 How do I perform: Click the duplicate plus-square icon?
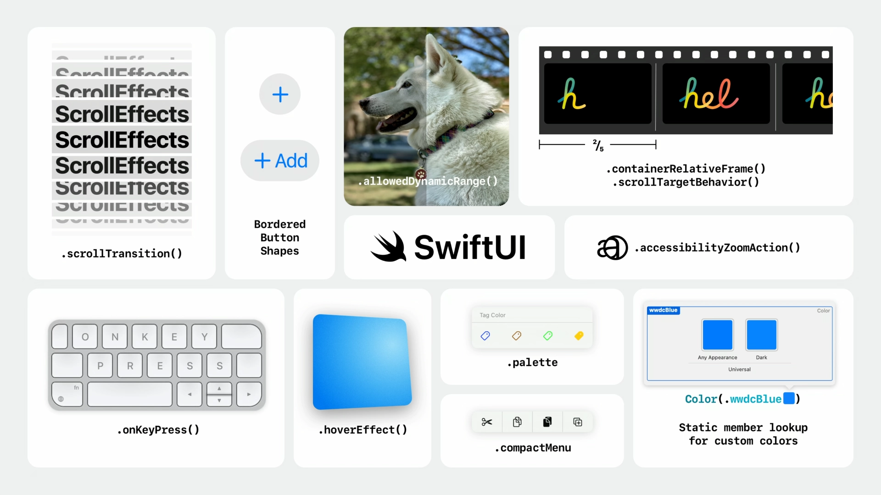(x=578, y=422)
